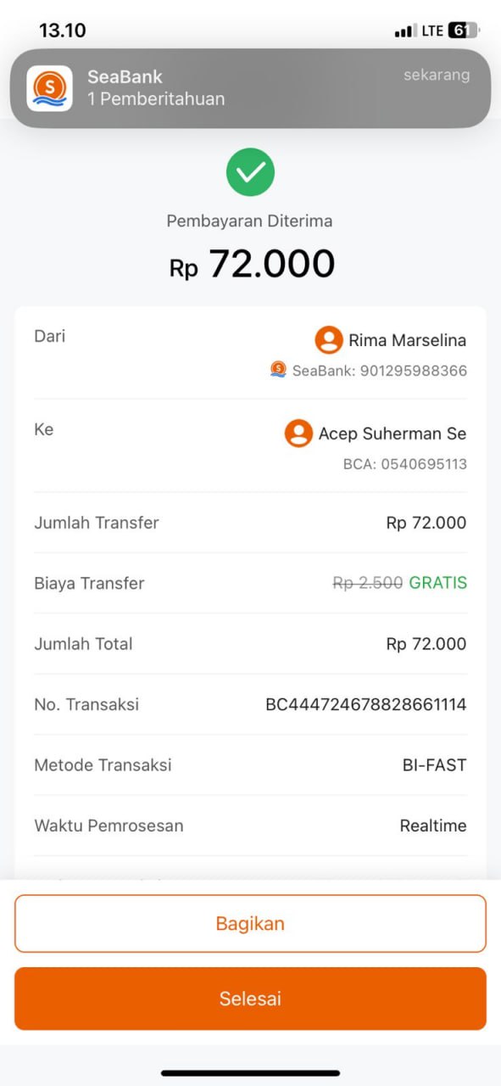Tap the cellular signal bars icon
Screen dimensions: 501x1086
[405, 31]
